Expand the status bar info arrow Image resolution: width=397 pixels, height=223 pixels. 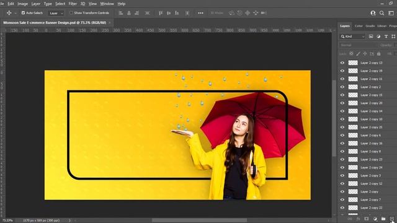69,221
